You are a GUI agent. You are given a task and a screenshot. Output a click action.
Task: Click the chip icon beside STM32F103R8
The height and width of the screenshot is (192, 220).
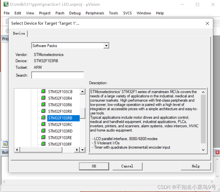tap(43, 111)
